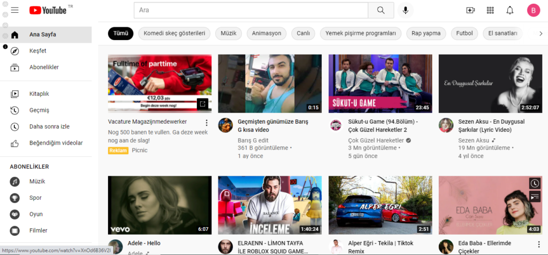Viewport: 548px width, 255px height.
Task: Open the hamburger guide menu
Action: click(x=14, y=10)
